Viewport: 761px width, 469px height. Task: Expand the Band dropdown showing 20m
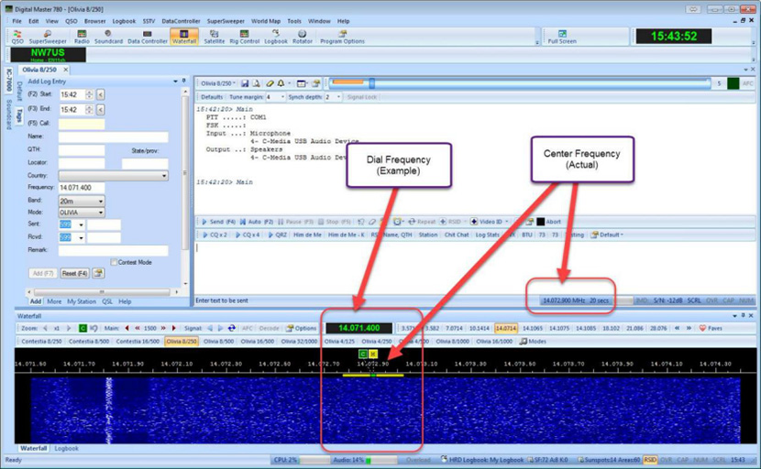pyautogui.click(x=100, y=201)
